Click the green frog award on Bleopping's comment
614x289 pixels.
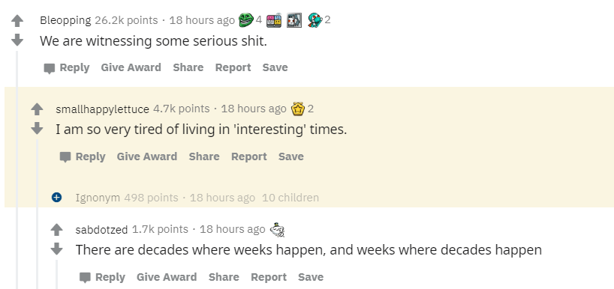coord(246,20)
